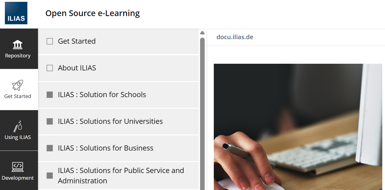Click the filled square beside Solutions for Business
The image size is (385, 190).
coord(50,148)
